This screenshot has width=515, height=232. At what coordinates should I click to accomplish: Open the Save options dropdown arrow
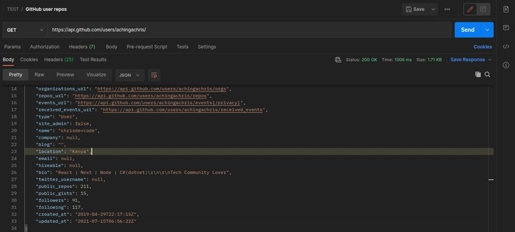click(433, 9)
